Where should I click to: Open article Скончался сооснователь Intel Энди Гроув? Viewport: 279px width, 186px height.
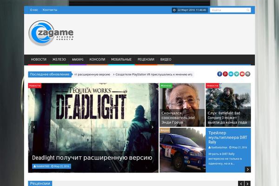[x=178, y=118]
